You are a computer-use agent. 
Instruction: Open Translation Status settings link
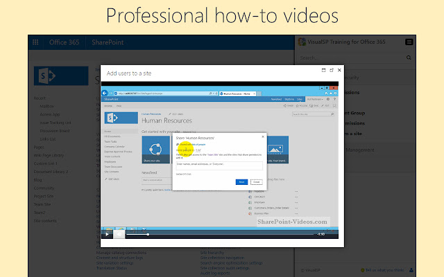(112, 268)
